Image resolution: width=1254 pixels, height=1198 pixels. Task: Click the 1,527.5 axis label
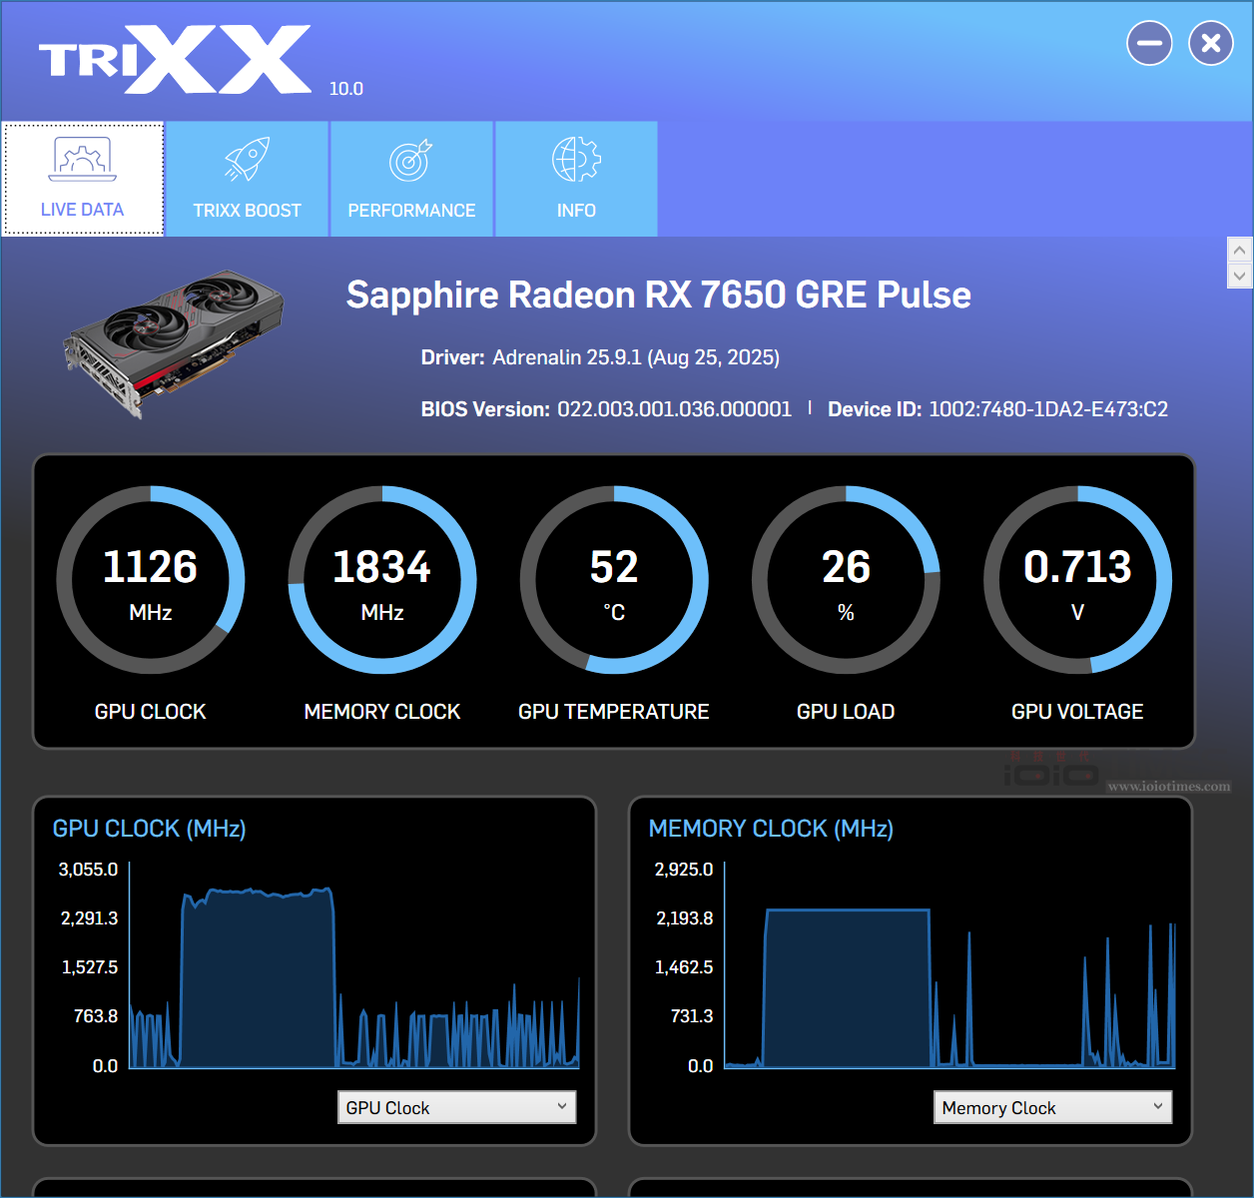point(90,967)
